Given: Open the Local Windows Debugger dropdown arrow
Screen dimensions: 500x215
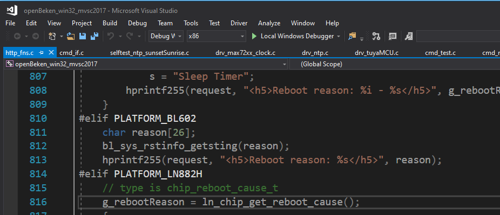Looking at the screenshot, I should 339,37.
